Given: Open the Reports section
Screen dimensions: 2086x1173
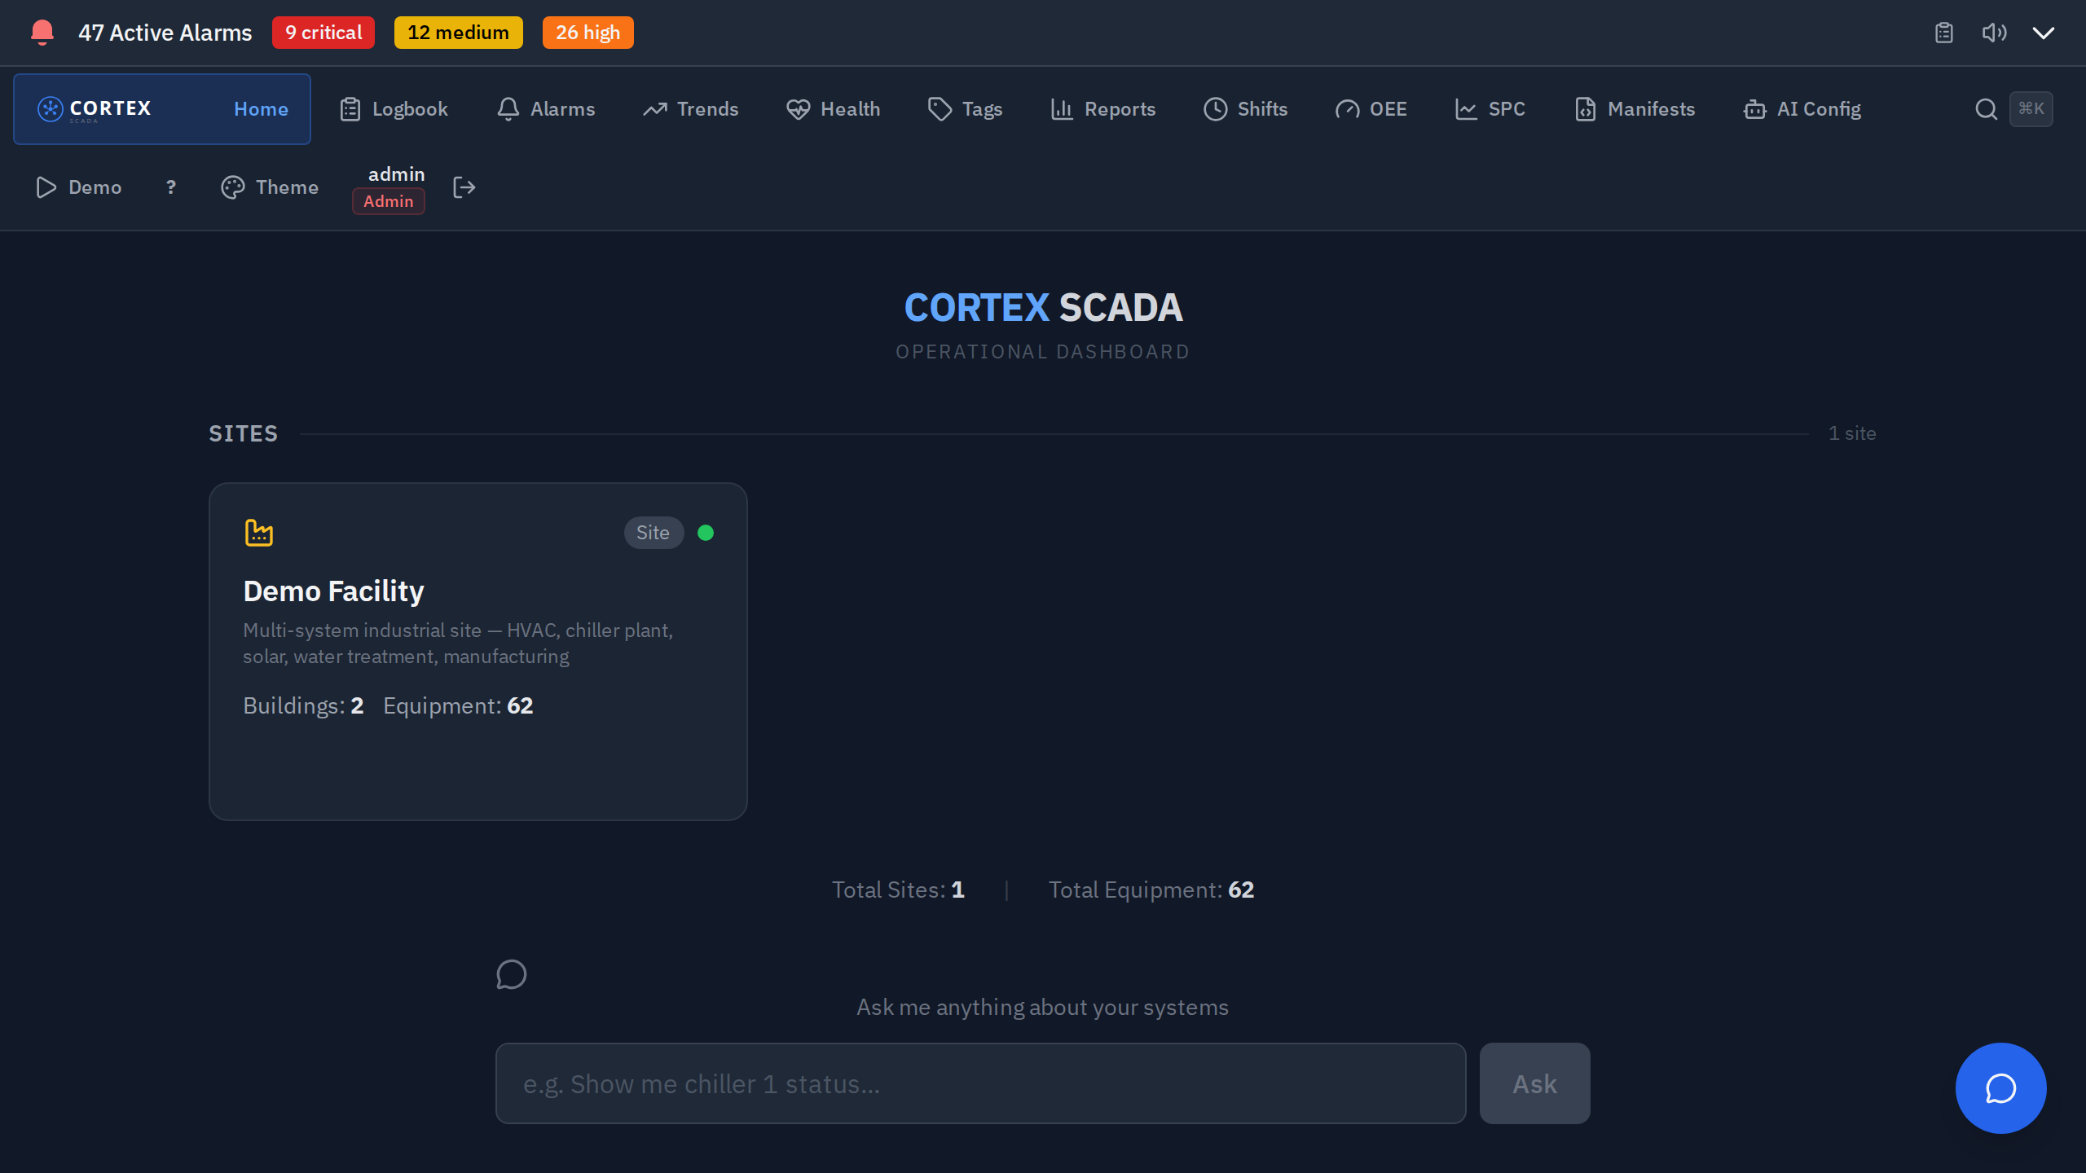Looking at the screenshot, I should click(x=1102, y=108).
